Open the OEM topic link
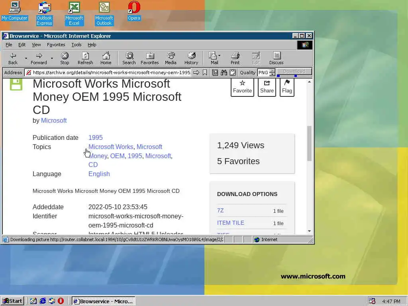The width and height of the screenshot is (408, 306). point(118,156)
